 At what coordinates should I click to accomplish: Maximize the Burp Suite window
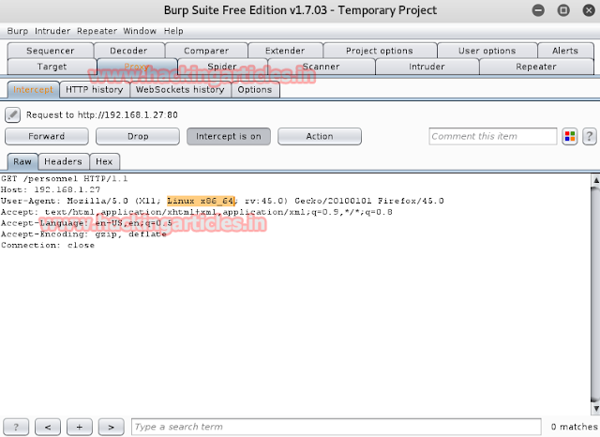(x=563, y=10)
